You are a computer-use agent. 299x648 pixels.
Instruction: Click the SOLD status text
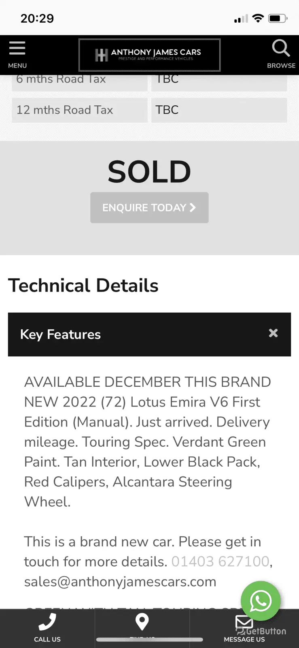pos(149,172)
